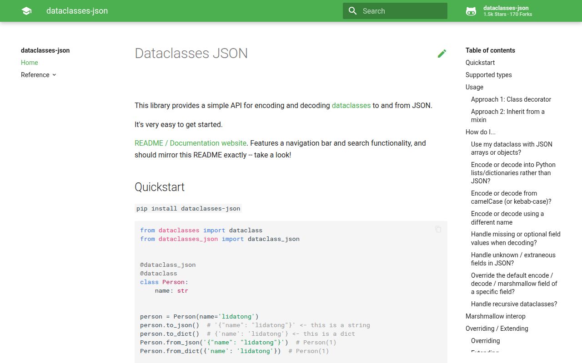
Task: Click the dataclasses-json header title
Action: coord(77,11)
